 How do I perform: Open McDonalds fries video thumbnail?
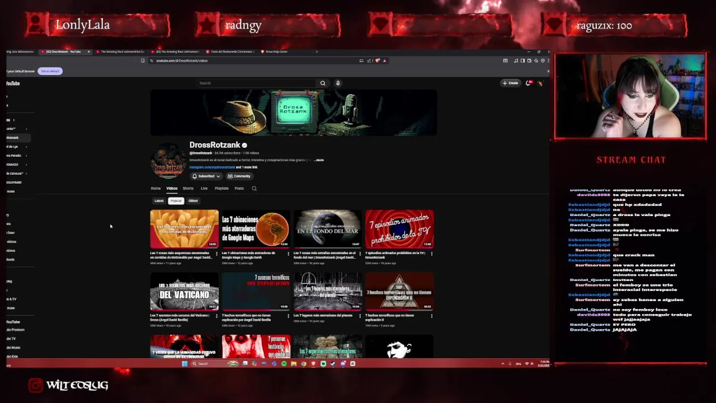pos(184,228)
